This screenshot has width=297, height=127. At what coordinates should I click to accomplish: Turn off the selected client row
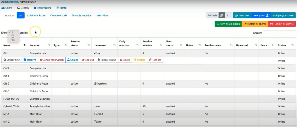155,60
